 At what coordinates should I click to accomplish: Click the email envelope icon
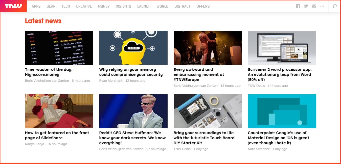tap(314, 6)
